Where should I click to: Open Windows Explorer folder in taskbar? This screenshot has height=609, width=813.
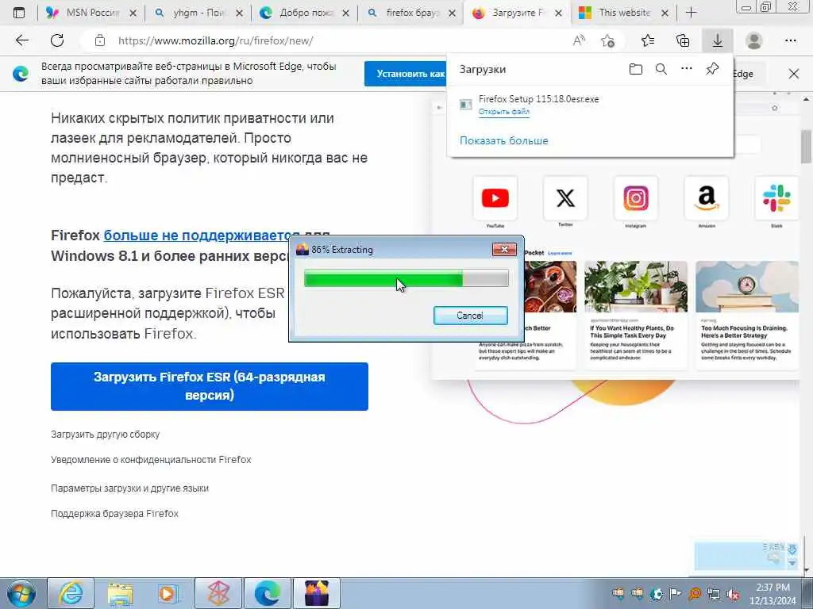click(120, 593)
